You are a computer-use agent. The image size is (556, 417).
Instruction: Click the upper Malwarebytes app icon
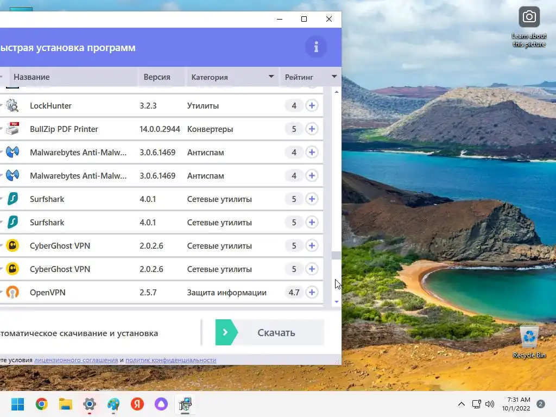(12, 152)
